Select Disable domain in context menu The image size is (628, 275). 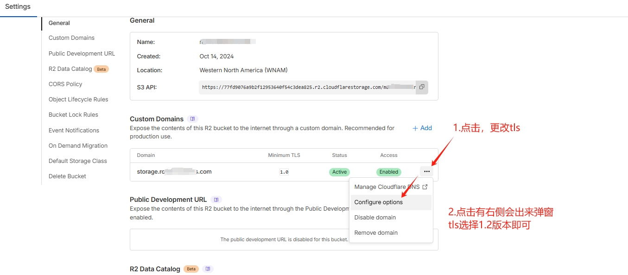(x=375, y=218)
